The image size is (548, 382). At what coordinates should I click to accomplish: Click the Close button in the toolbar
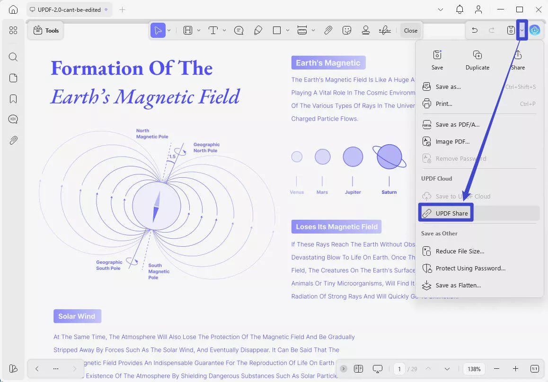(x=410, y=30)
